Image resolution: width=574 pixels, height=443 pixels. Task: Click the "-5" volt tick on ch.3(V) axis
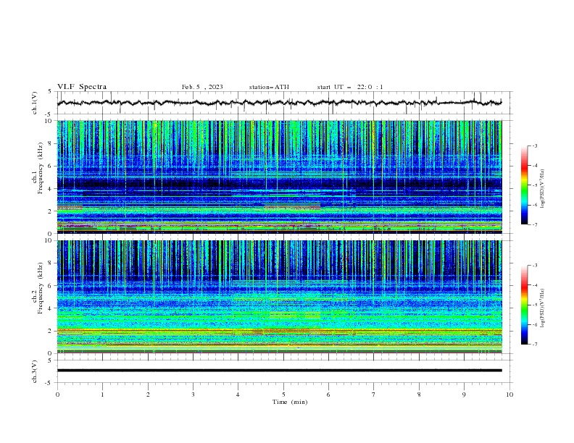tap(49, 383)
